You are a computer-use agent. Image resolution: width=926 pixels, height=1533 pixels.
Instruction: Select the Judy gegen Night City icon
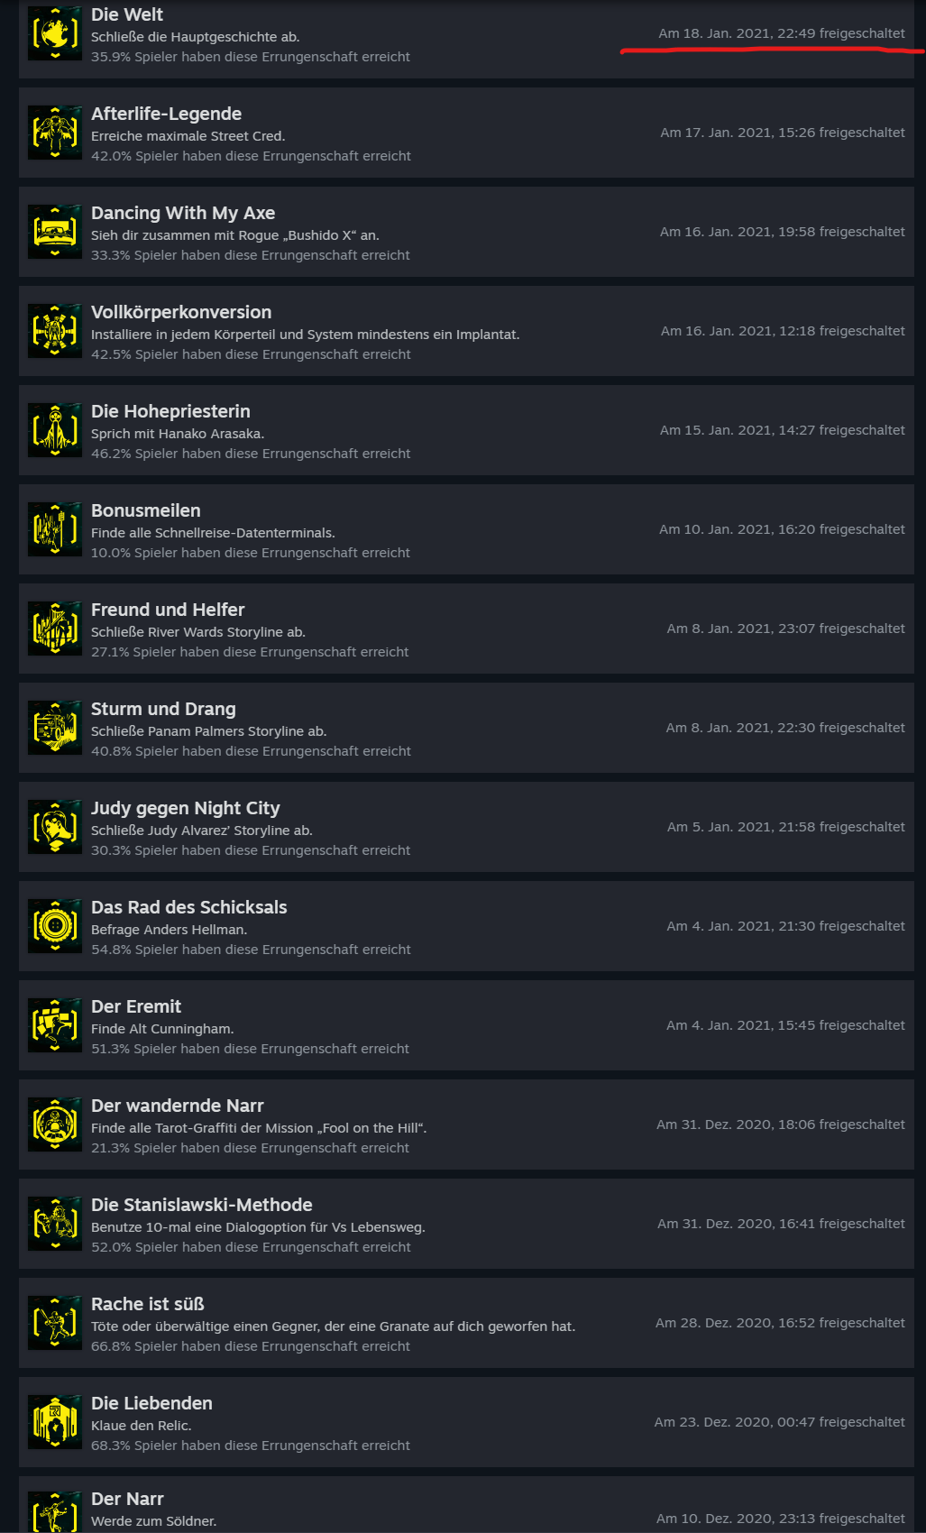click(55, 827)
